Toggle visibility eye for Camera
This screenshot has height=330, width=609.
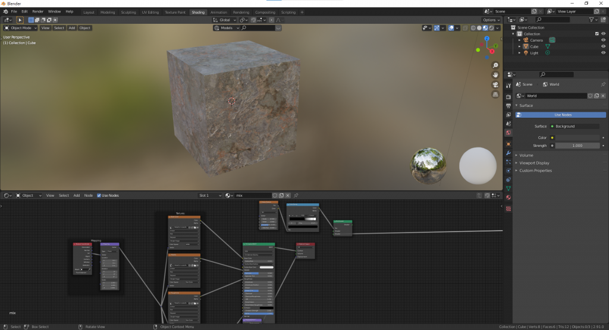(603, 40)
